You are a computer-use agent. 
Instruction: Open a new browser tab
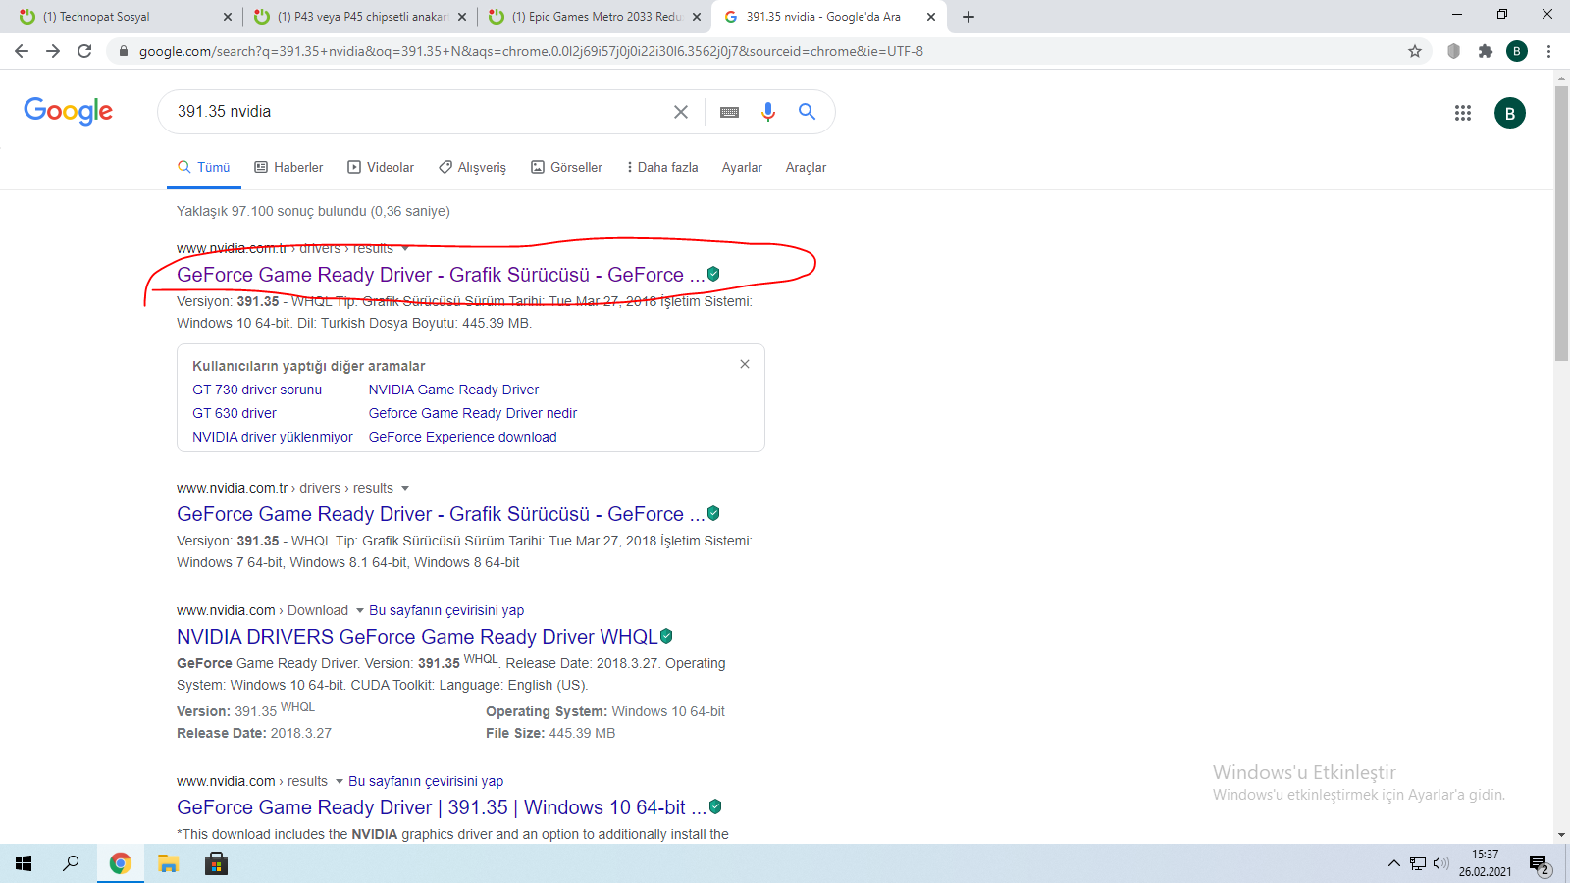point(968,17)
